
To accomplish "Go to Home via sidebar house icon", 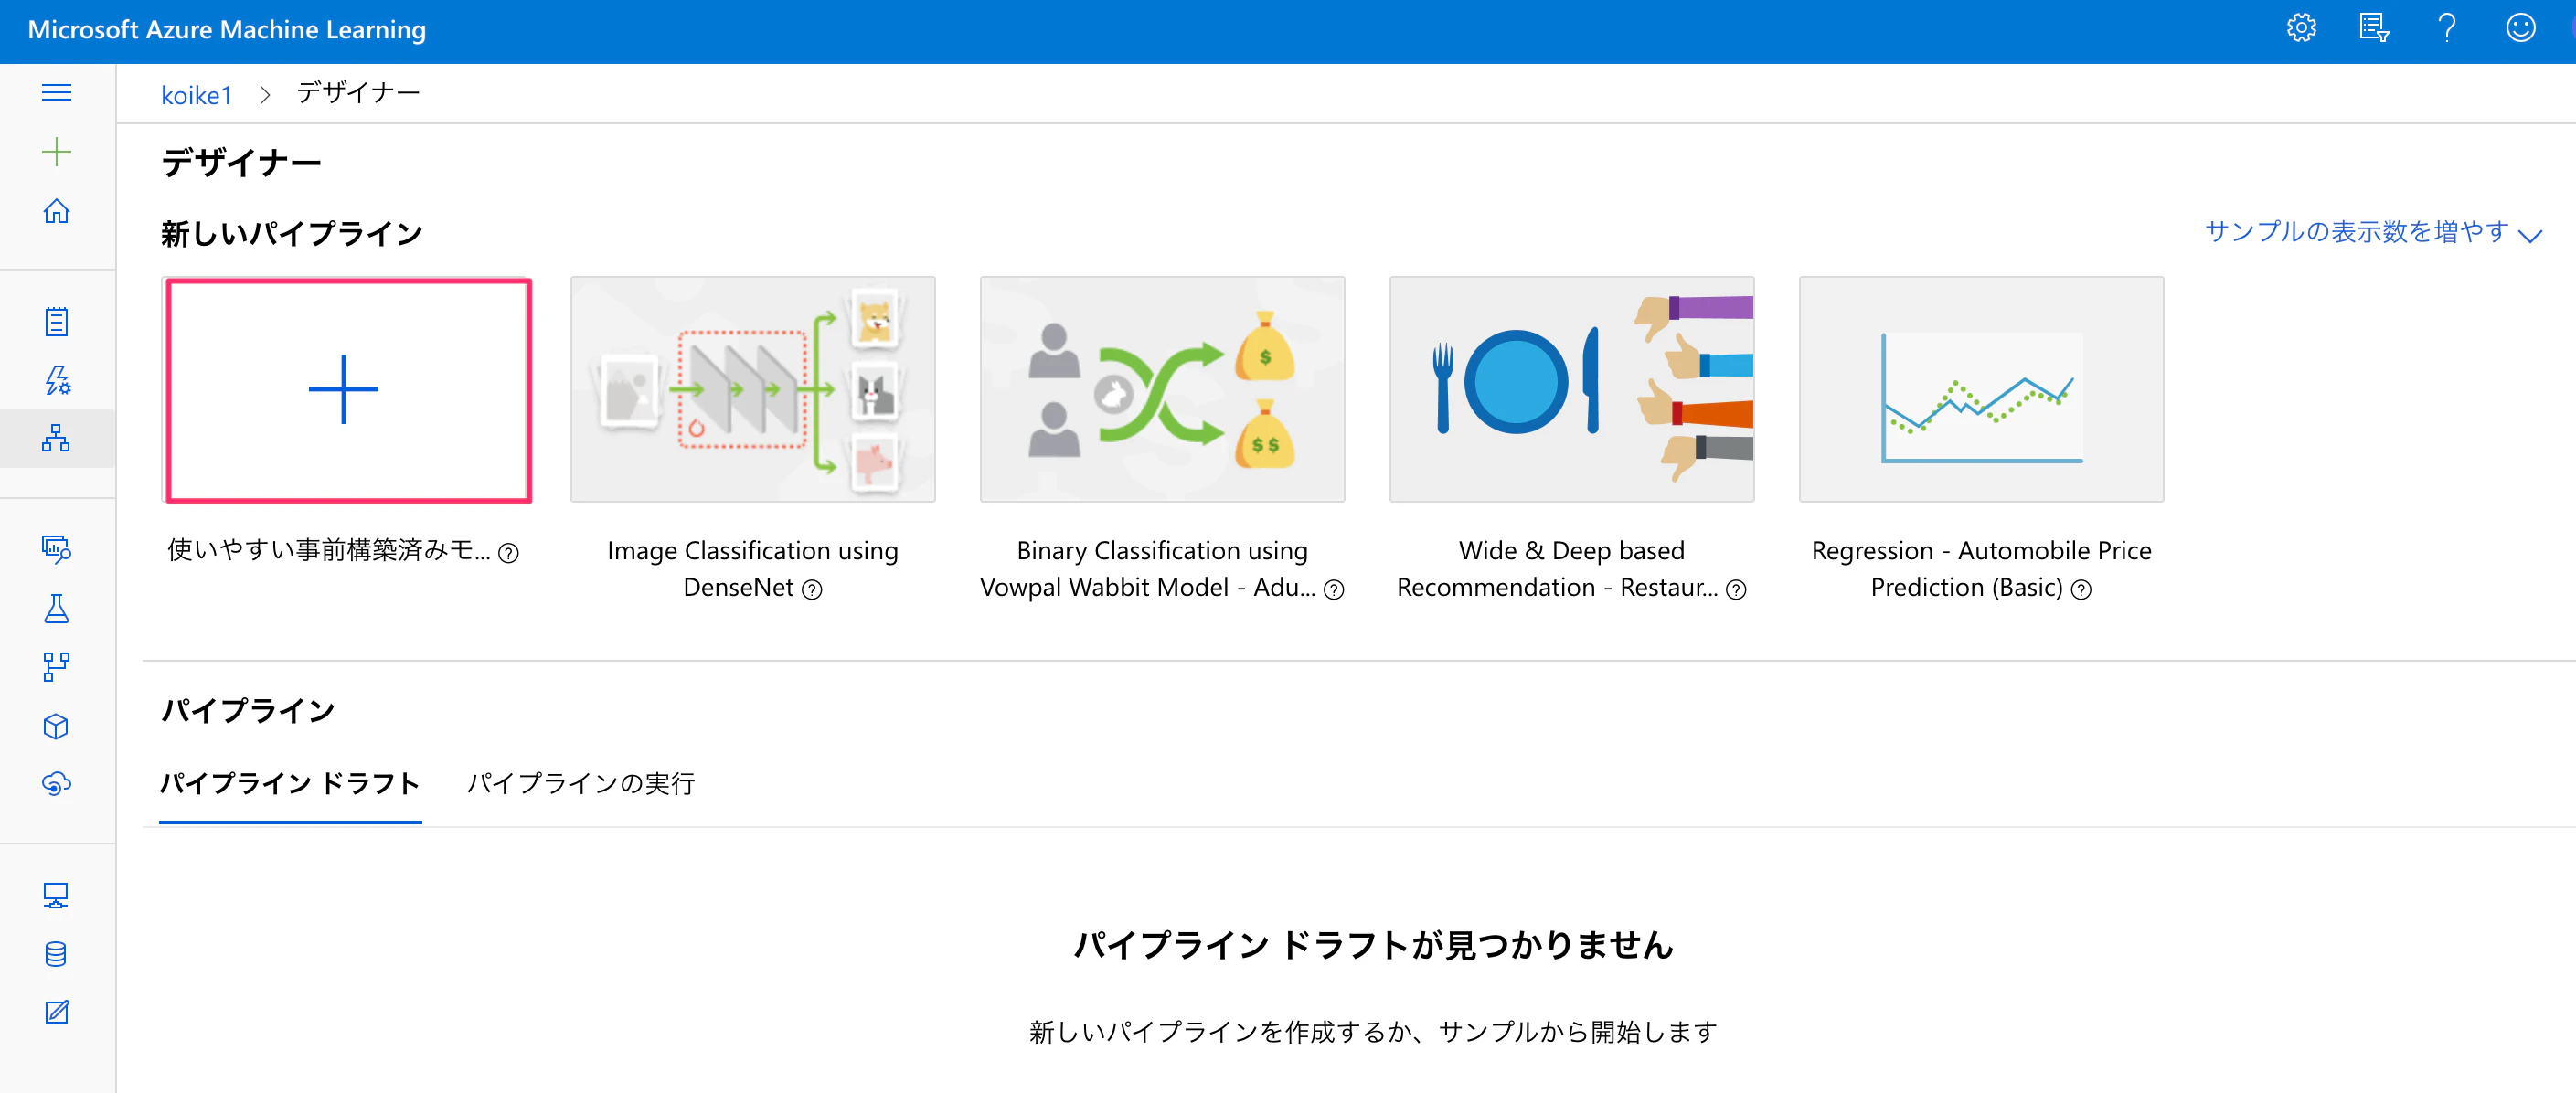I will pos(56,211).
